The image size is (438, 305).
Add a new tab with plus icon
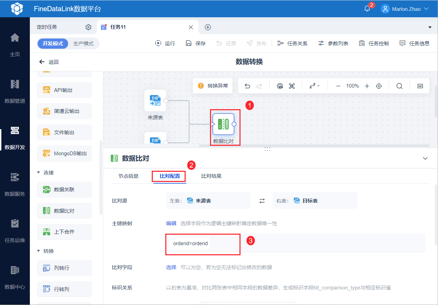[x=208, y=27]
